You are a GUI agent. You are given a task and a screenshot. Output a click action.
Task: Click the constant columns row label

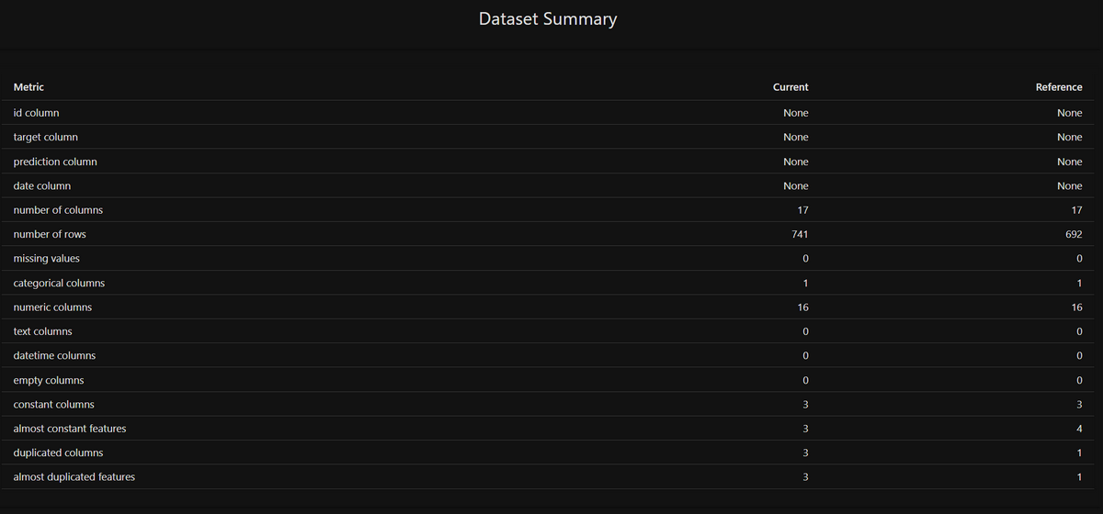pos(54,404)
